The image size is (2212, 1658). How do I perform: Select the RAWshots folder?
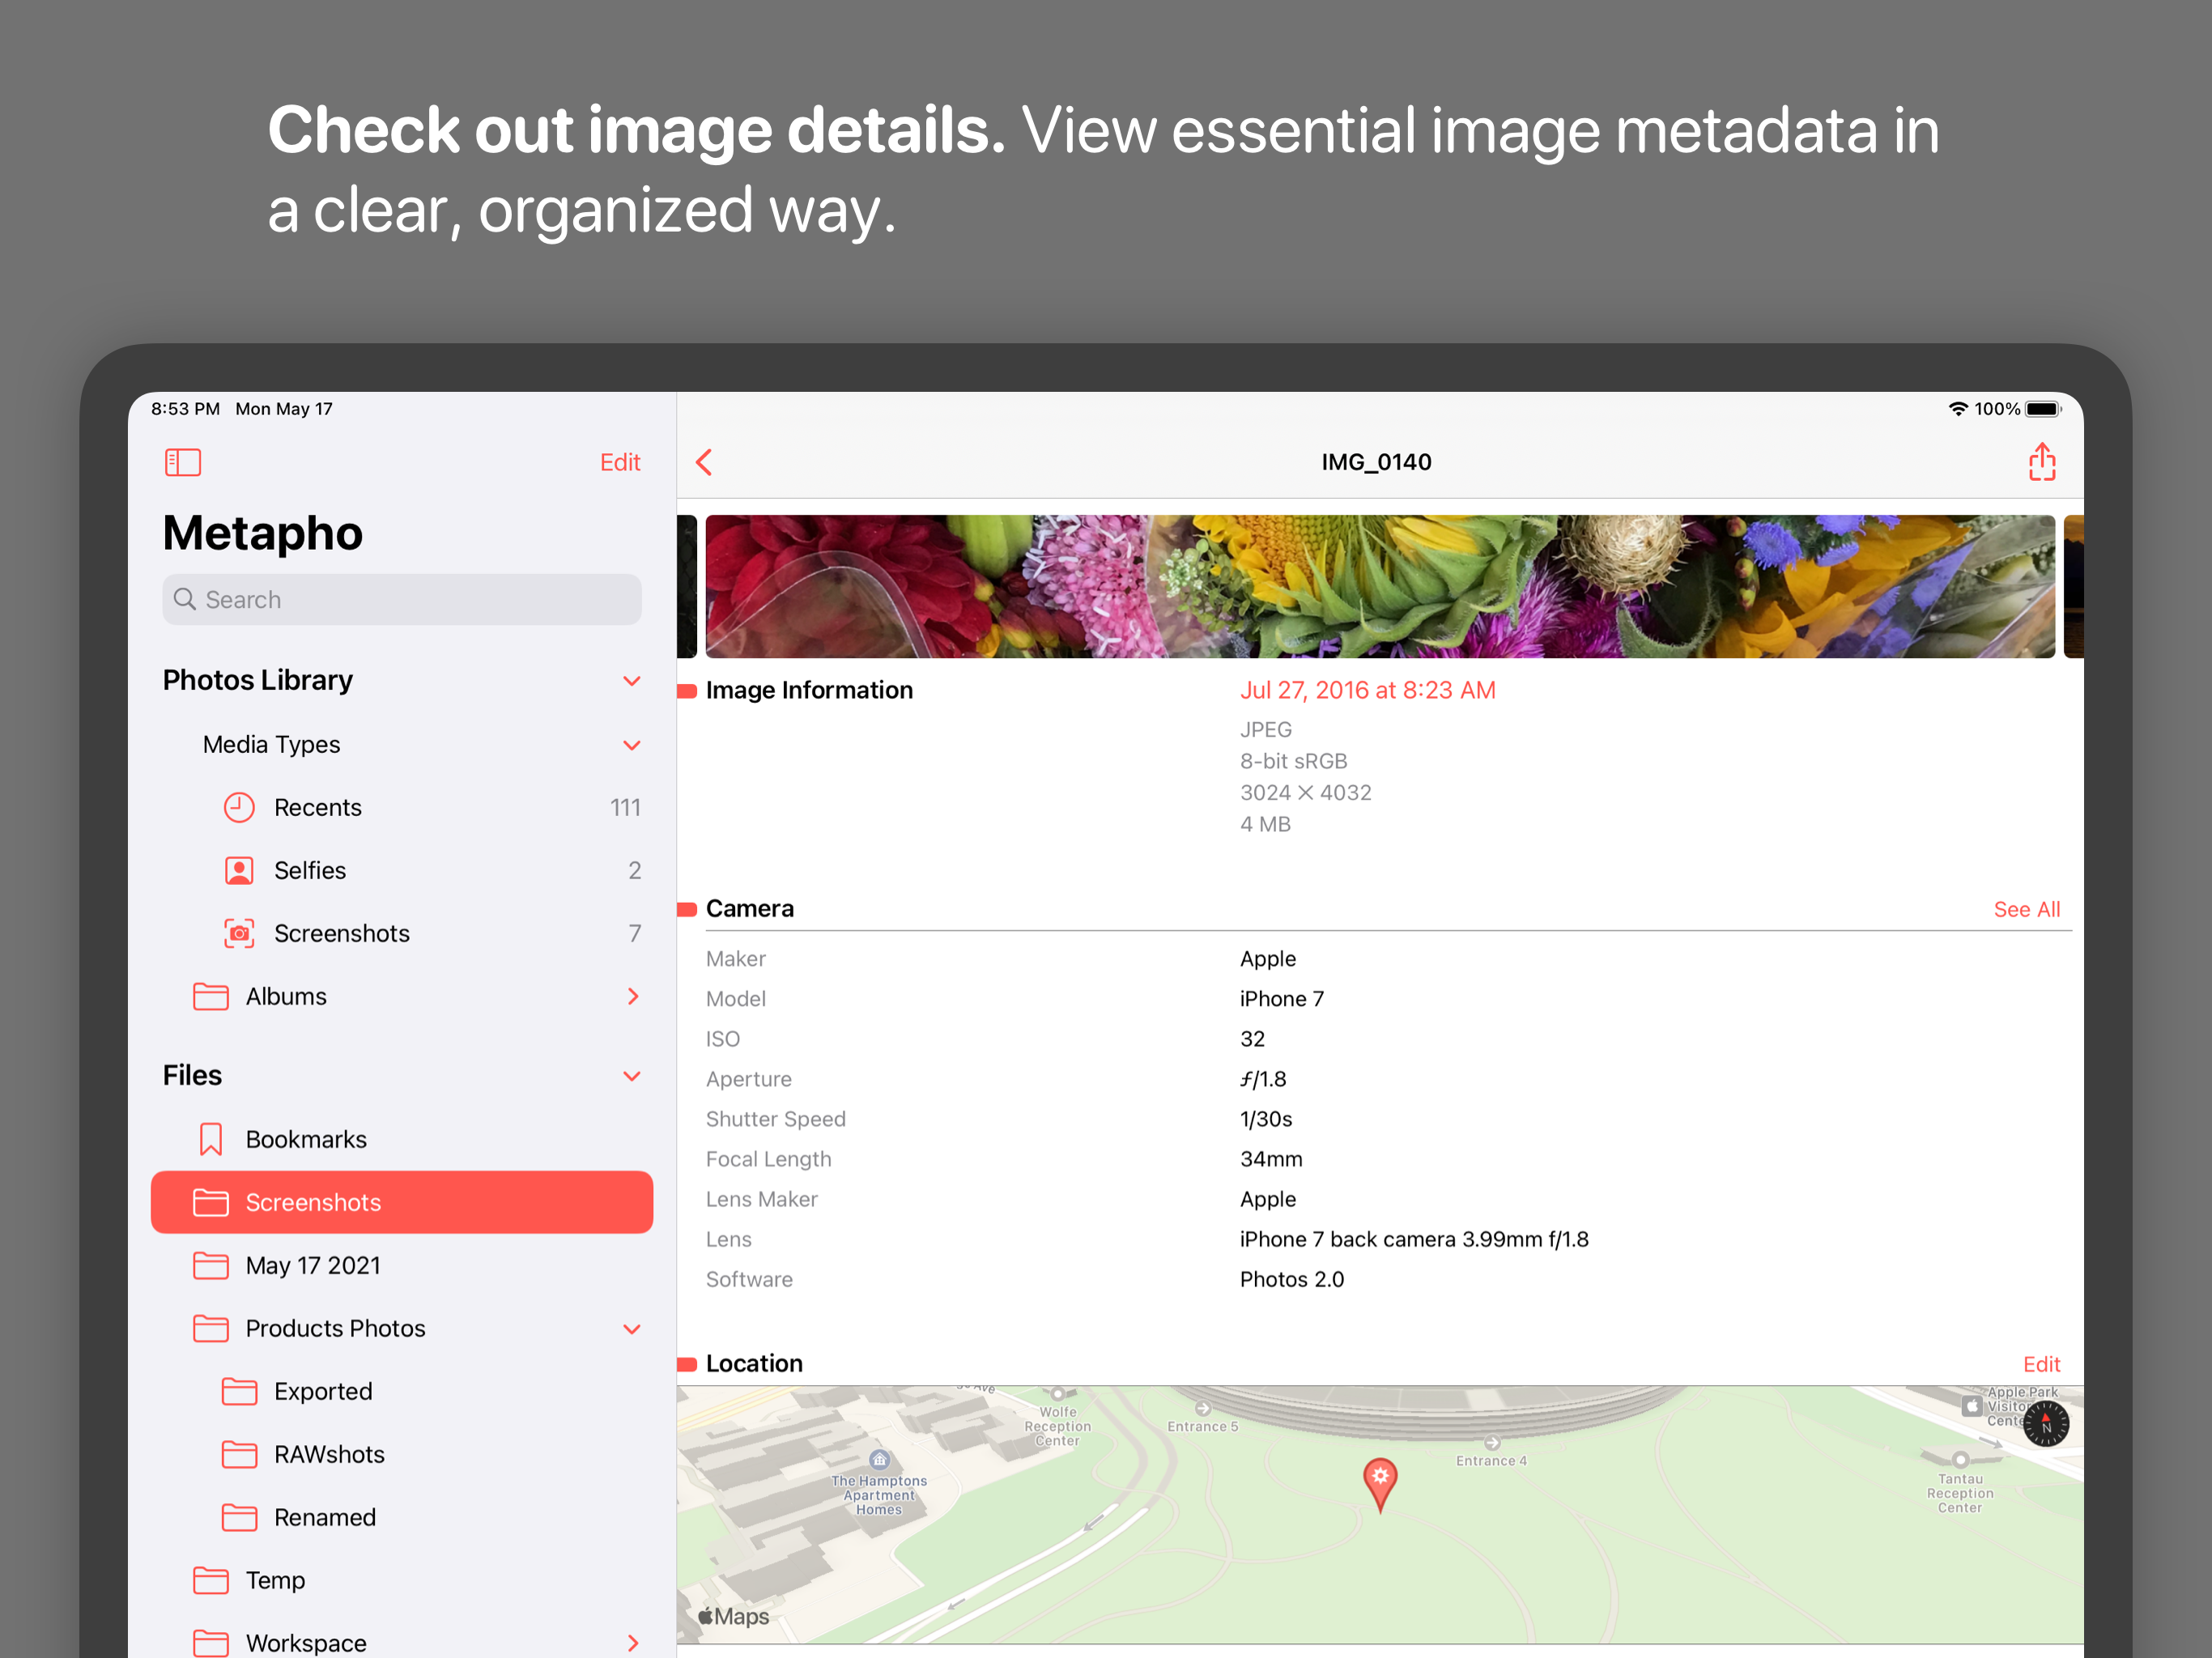click(329, 1454)
